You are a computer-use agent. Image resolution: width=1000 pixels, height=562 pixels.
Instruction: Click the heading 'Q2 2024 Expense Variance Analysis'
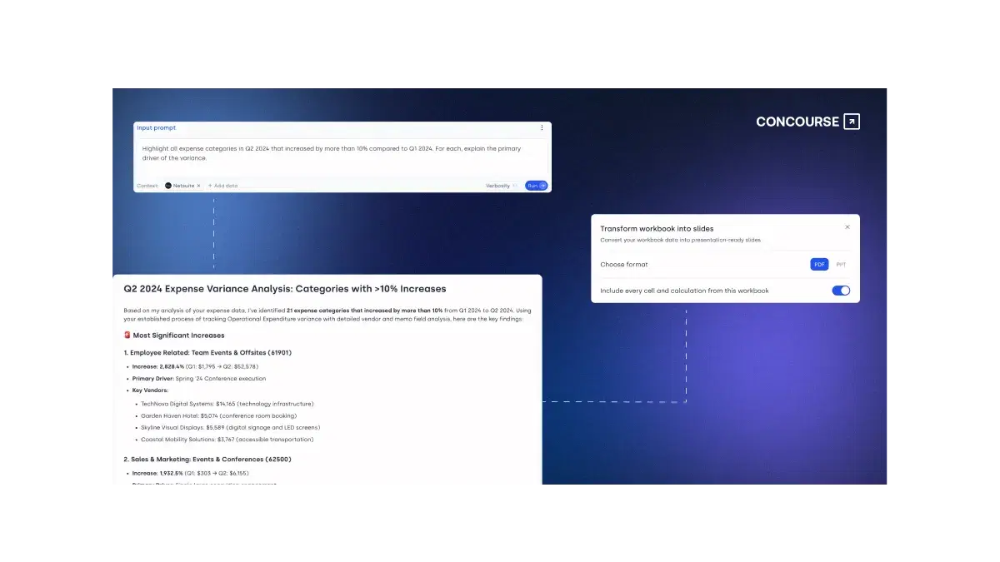pos(285,289)
